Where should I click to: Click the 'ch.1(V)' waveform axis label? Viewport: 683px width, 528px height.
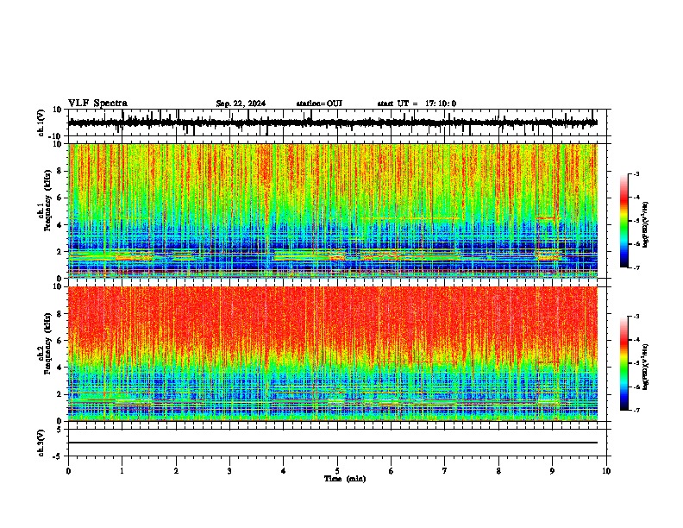click(41, 123)
